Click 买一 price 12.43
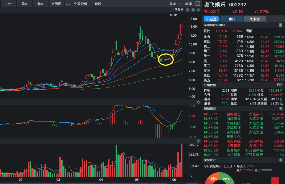The height and width of the screenshot is (184, 285). (x=222, y=61)
